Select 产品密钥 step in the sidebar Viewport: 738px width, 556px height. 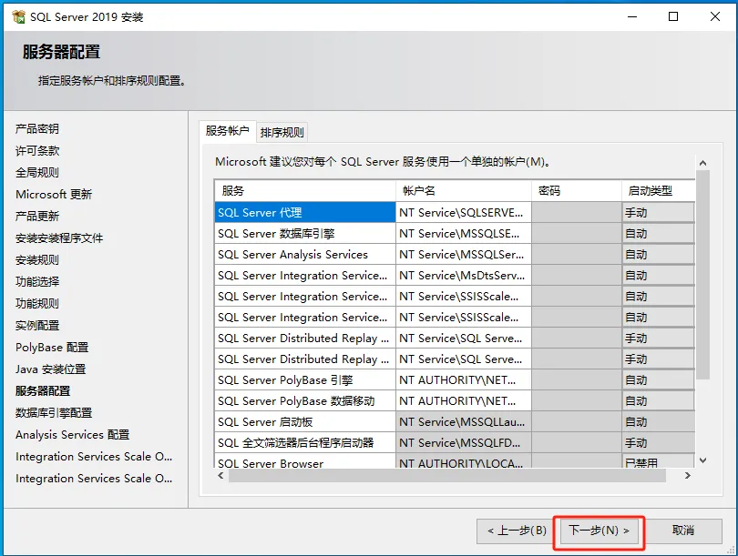point(37,129)
